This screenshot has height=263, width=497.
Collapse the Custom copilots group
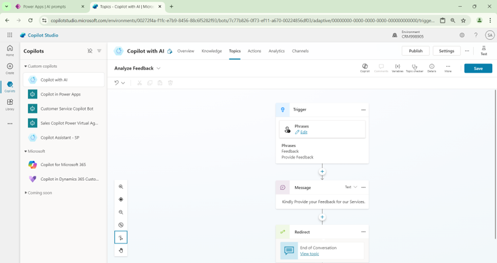[x=25, y=66]
